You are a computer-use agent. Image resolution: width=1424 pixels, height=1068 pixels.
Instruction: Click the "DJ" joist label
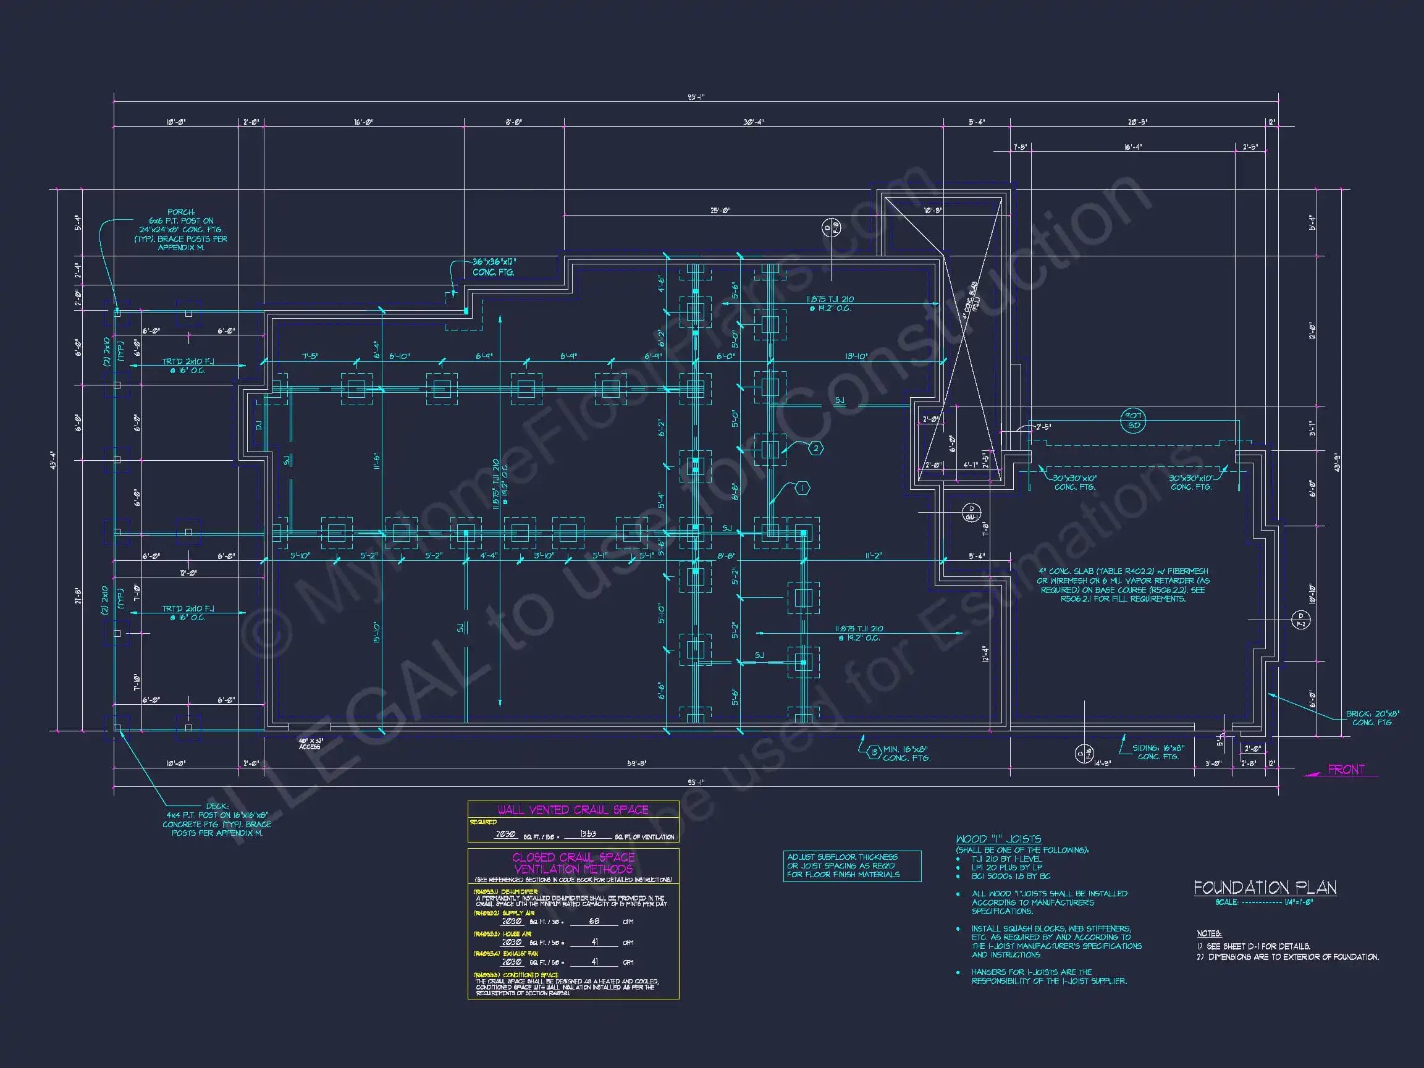pos(259,426)
